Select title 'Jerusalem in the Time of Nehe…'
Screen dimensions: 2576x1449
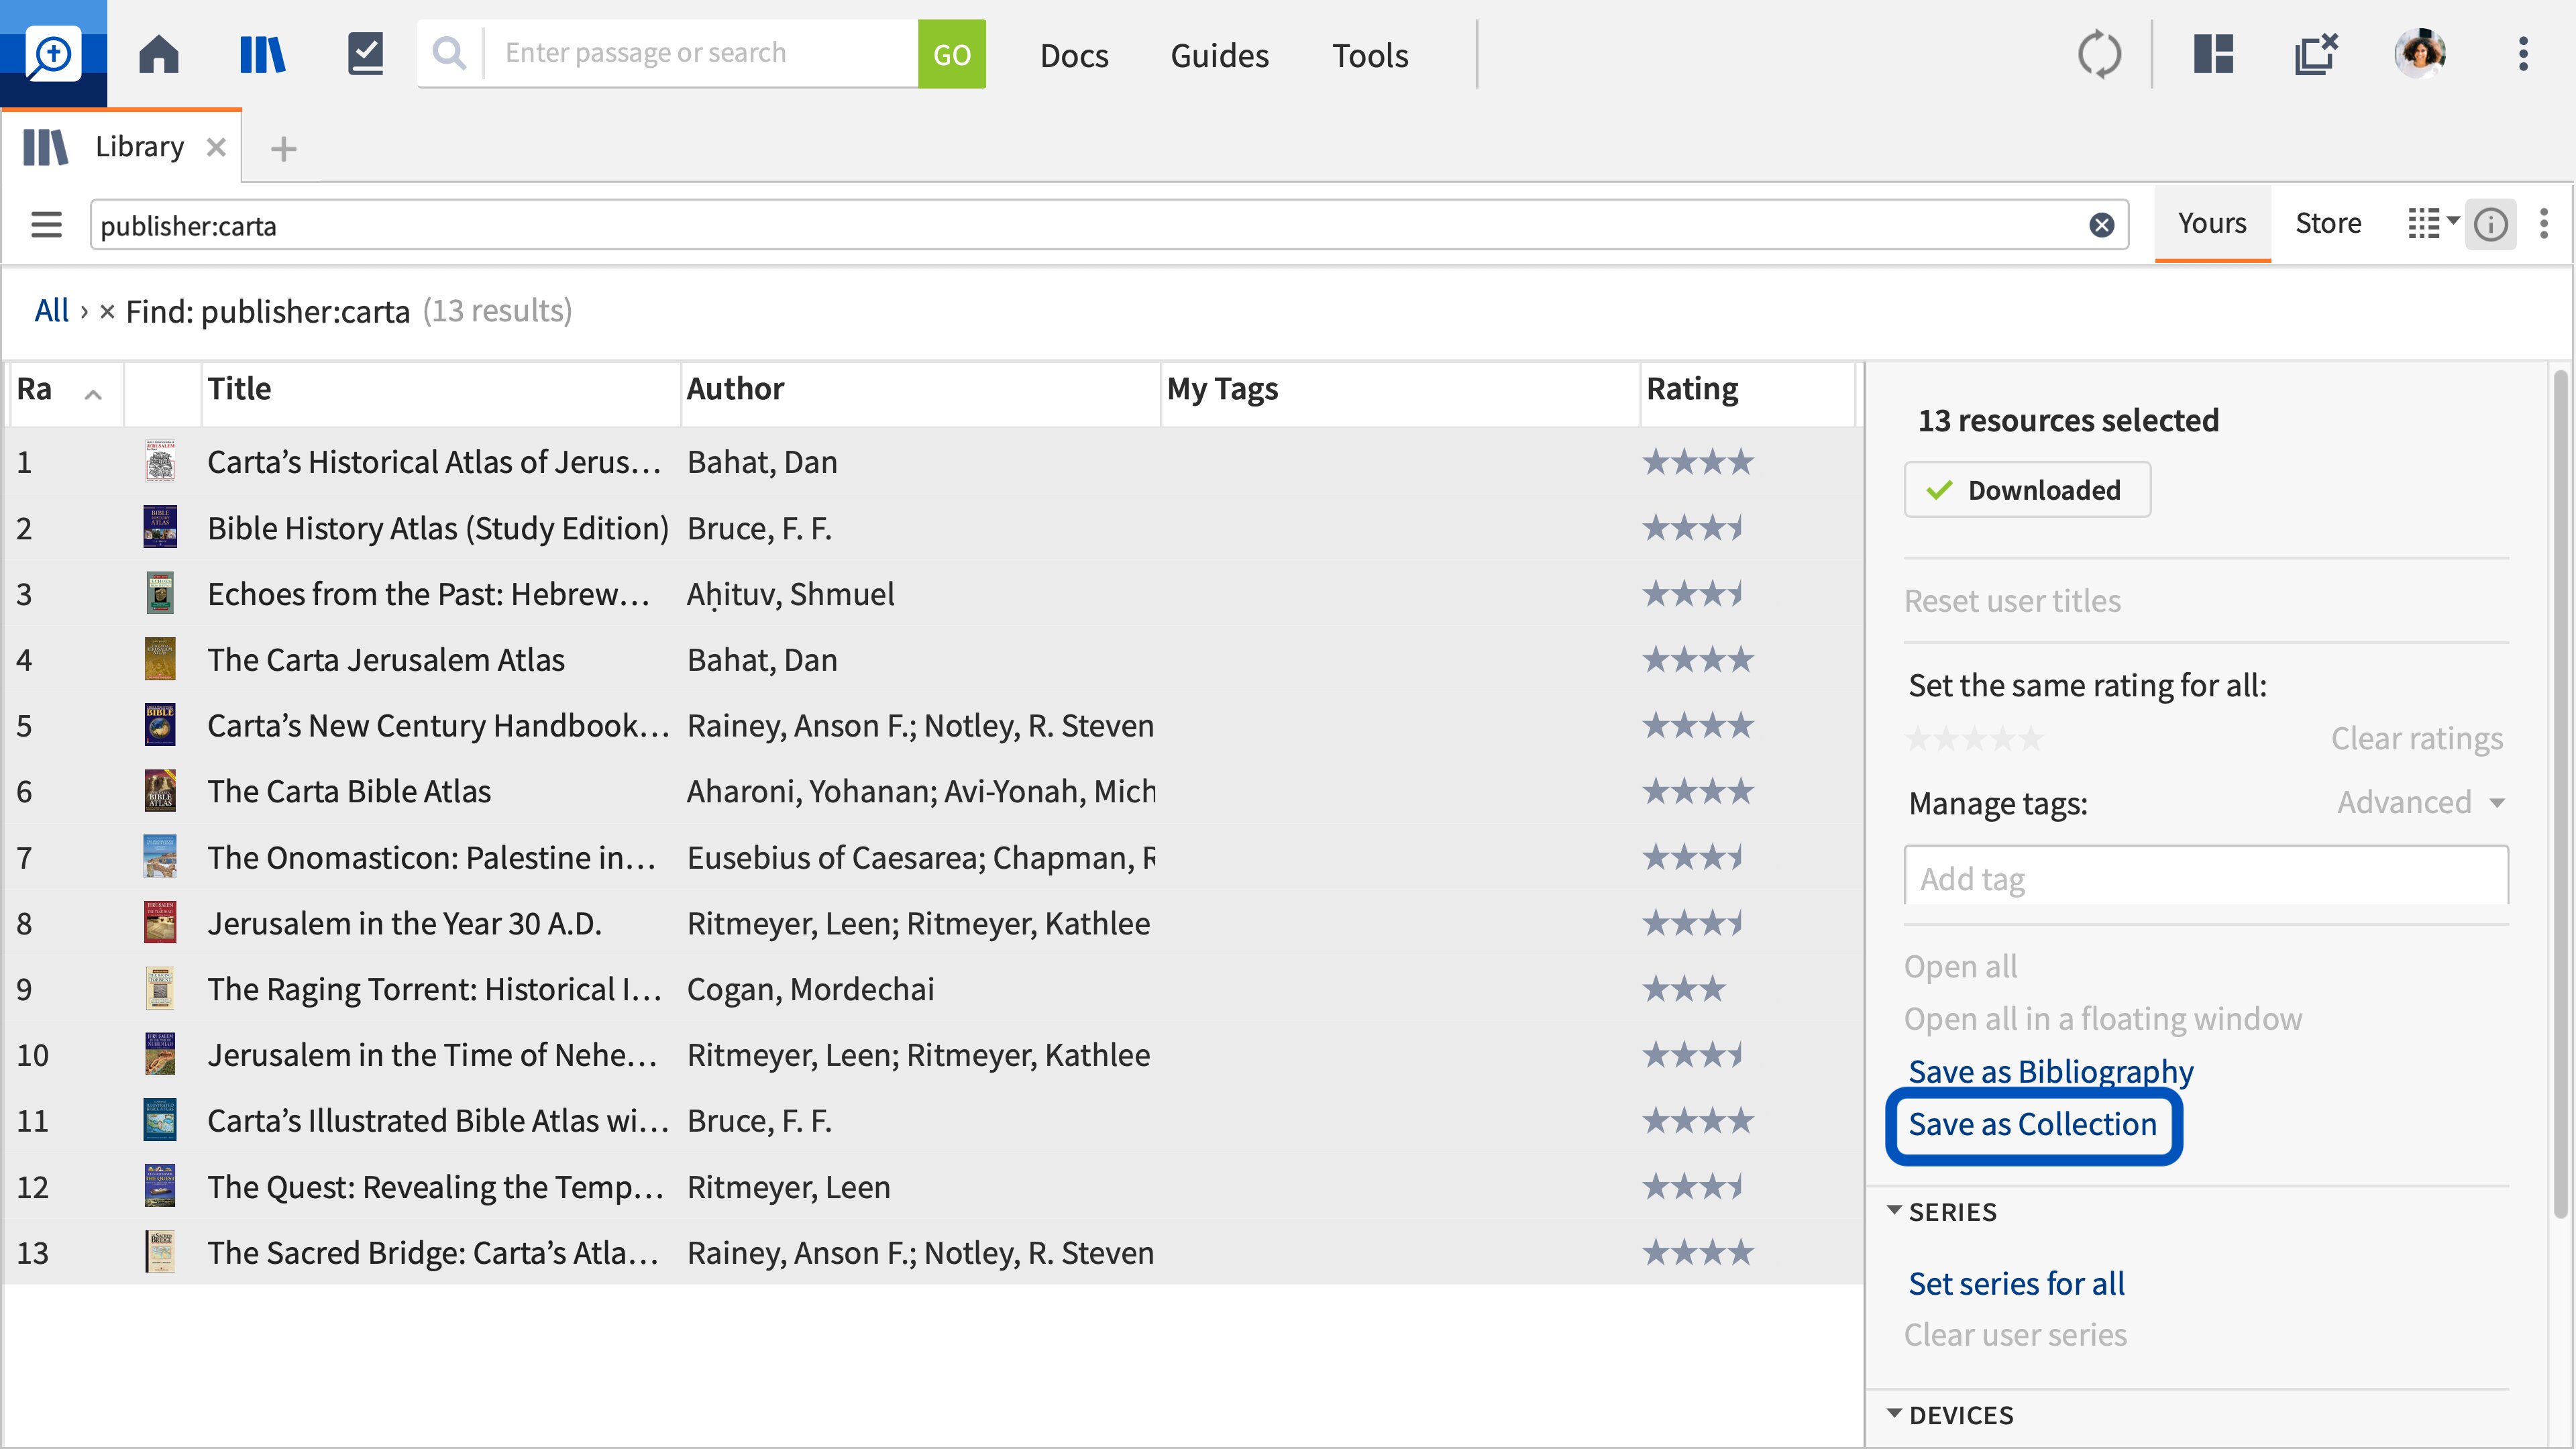(x=432, y=1055)
